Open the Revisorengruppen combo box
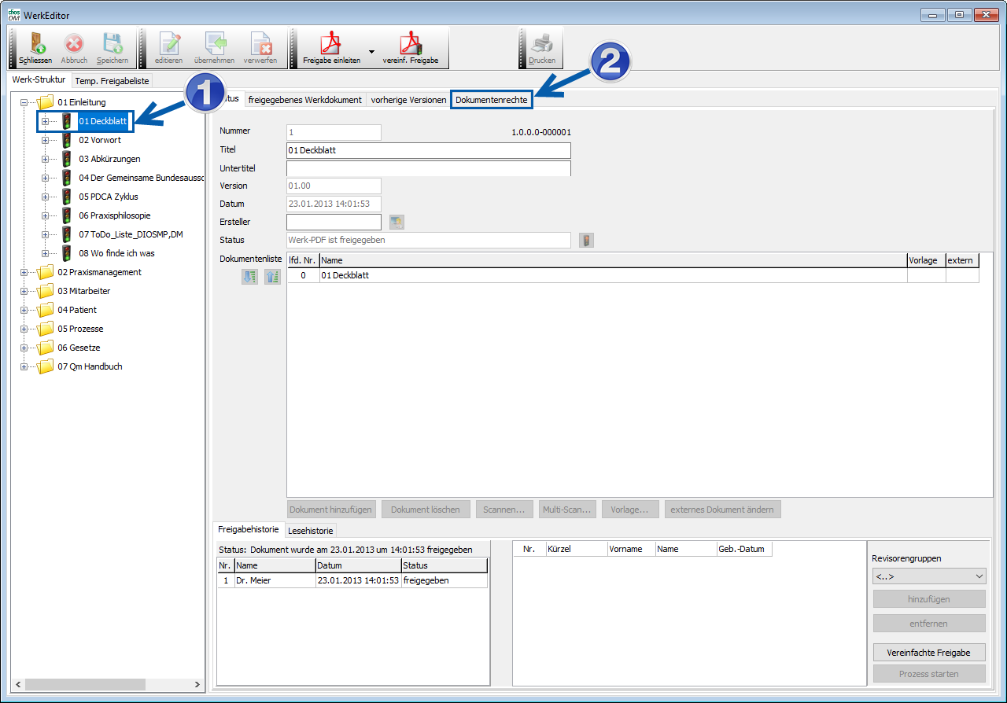Viewport: 1007px width, 703px height. [x=928, y=576]
